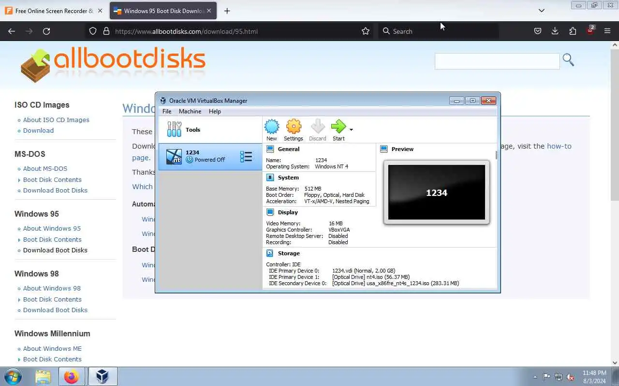Click Firefox taskbar icon
Screen dimensions: 619x386
pyautogui.click(x=72, y=376)
